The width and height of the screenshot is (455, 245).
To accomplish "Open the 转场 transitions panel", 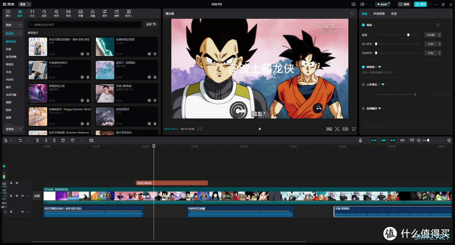I will (69, 13).
